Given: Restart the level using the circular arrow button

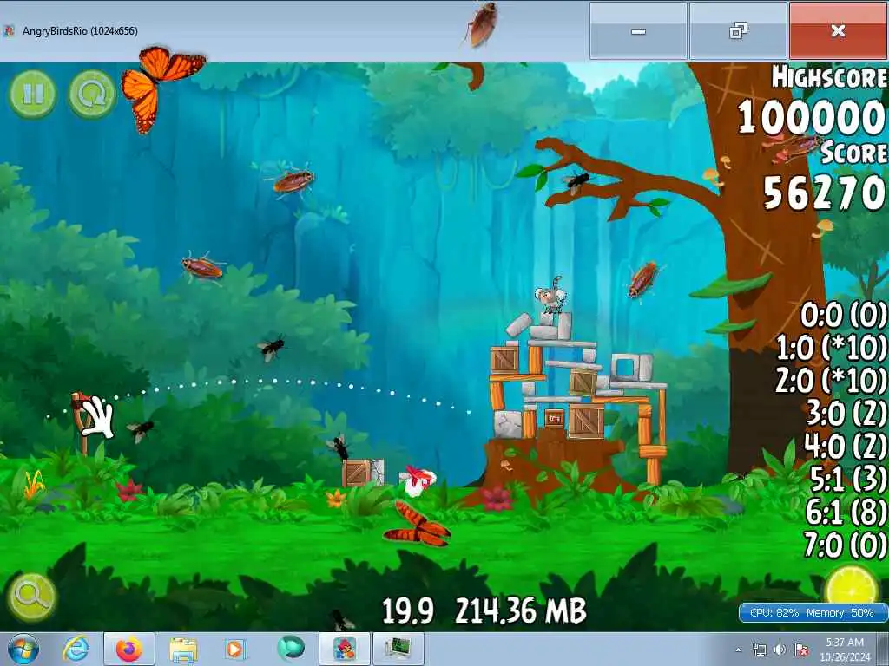Looking at the screenshot, I should 92,94.
